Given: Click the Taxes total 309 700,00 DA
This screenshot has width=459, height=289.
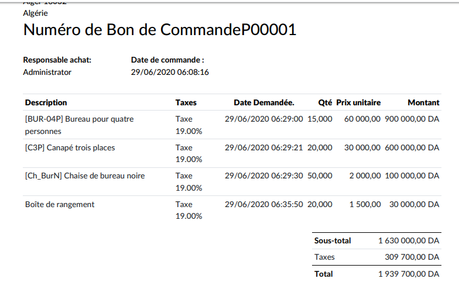Looking at the screenshot, I should [x=413, y=257].
